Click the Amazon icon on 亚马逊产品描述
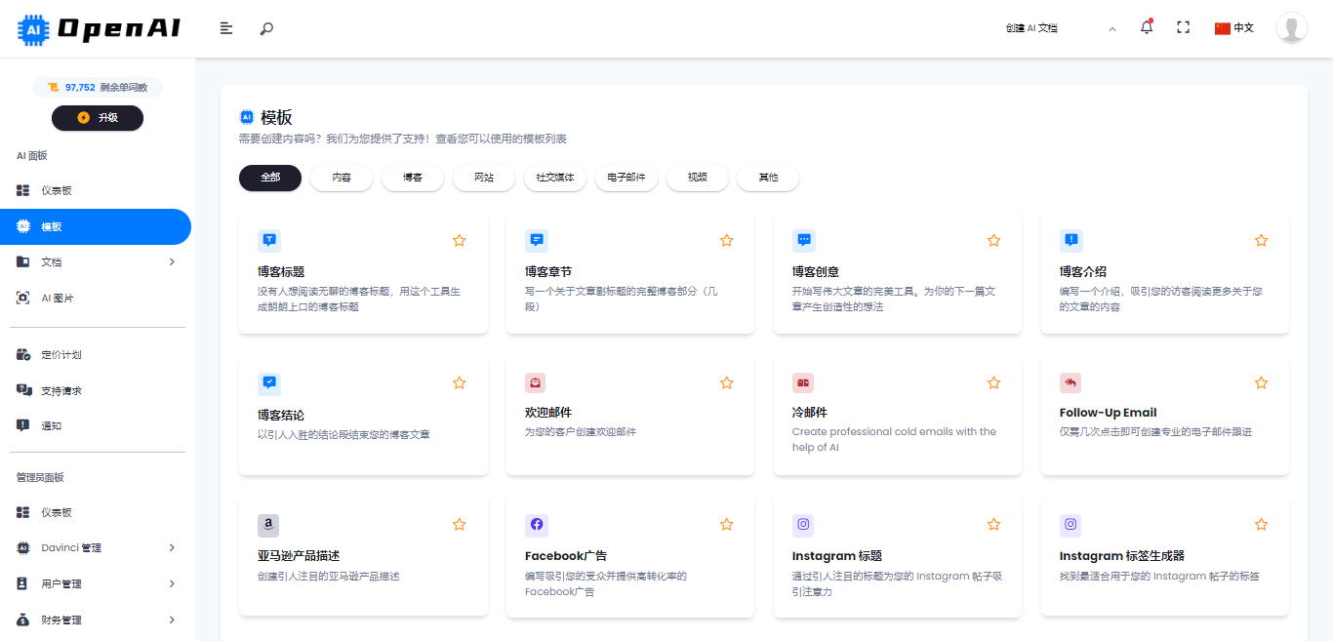Screen dimensions: 1333x641 click(268, 525)
